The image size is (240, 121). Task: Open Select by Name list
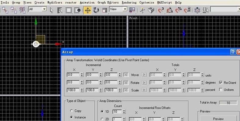[60, 10]
